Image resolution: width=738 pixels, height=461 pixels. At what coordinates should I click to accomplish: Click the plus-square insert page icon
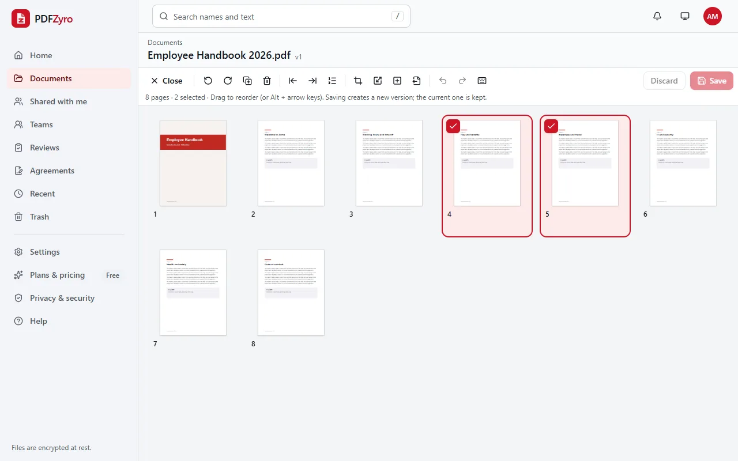pyautogui.click(x=397, y=81)
